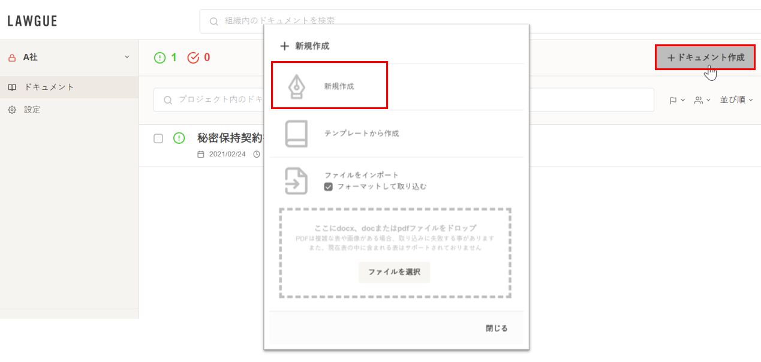Click the red checkmark status counter icon

tap(193, 58)
